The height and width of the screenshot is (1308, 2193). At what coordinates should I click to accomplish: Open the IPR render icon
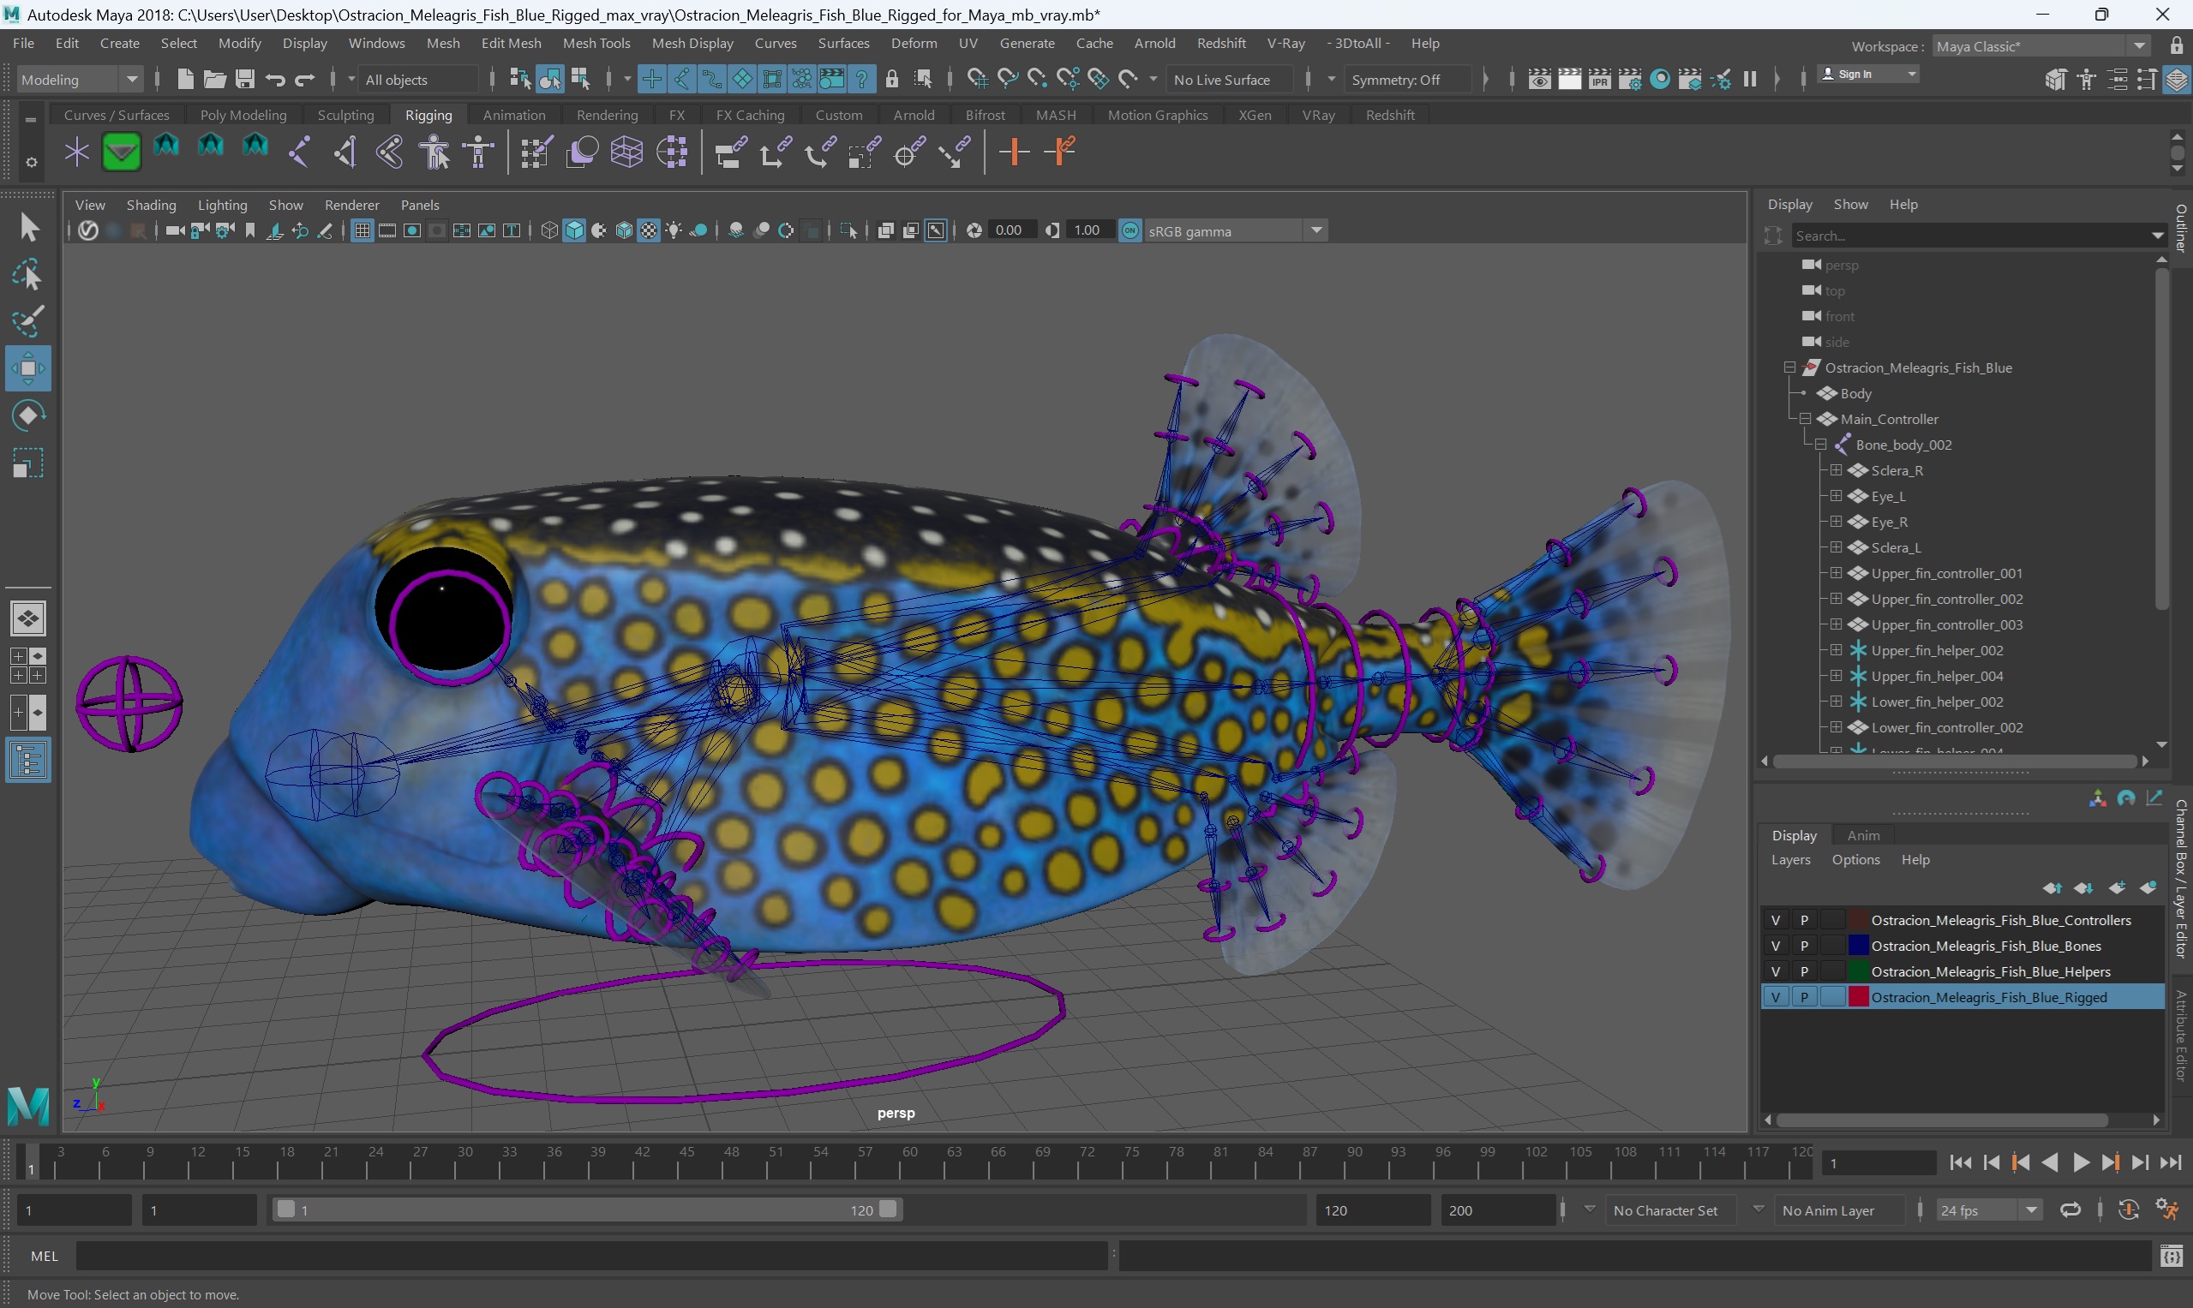pyautogui.click(x=1600, y=80)
